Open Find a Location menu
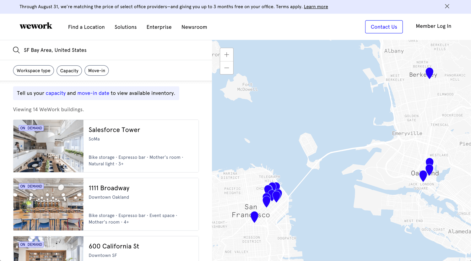The width and height of the screenshot is (471, 261). tap(86, 27)
